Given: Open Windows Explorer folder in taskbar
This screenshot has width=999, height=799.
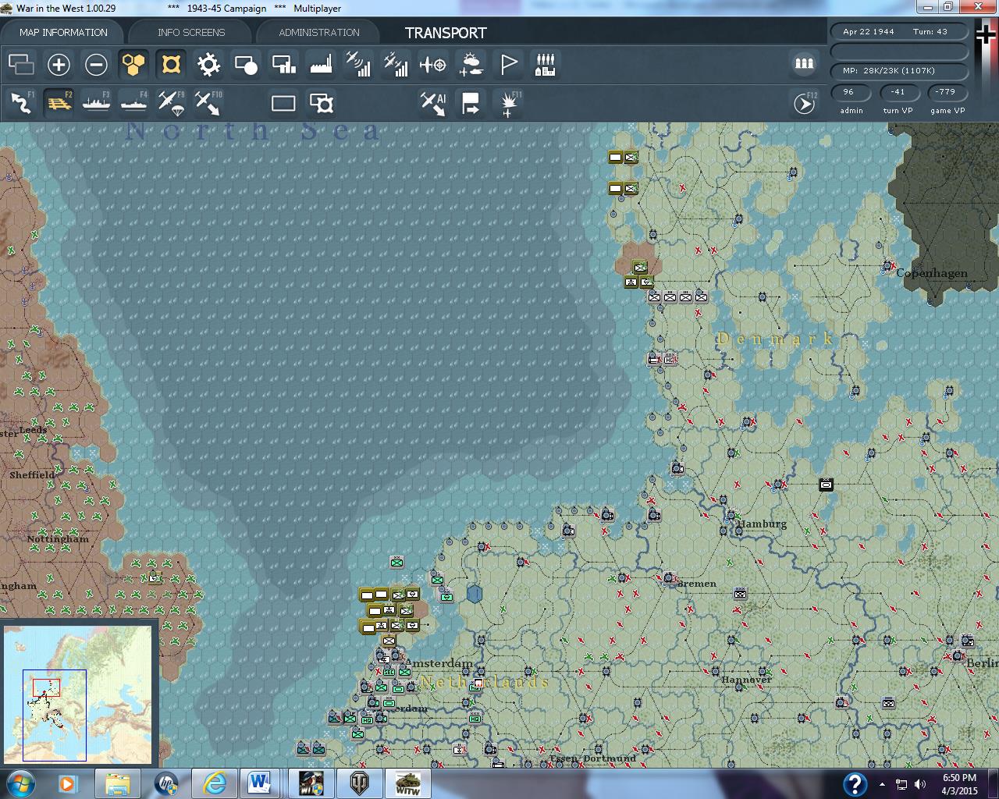Looking at the screenshot, I should point(118,783).
